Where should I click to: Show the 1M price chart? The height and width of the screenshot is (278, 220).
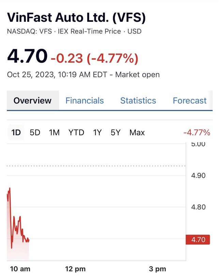pos(54,133)
